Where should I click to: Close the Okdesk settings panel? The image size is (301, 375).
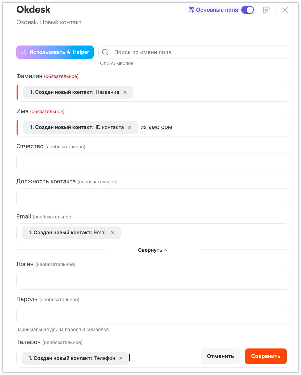pyautogui.click(x=285, y=10)
